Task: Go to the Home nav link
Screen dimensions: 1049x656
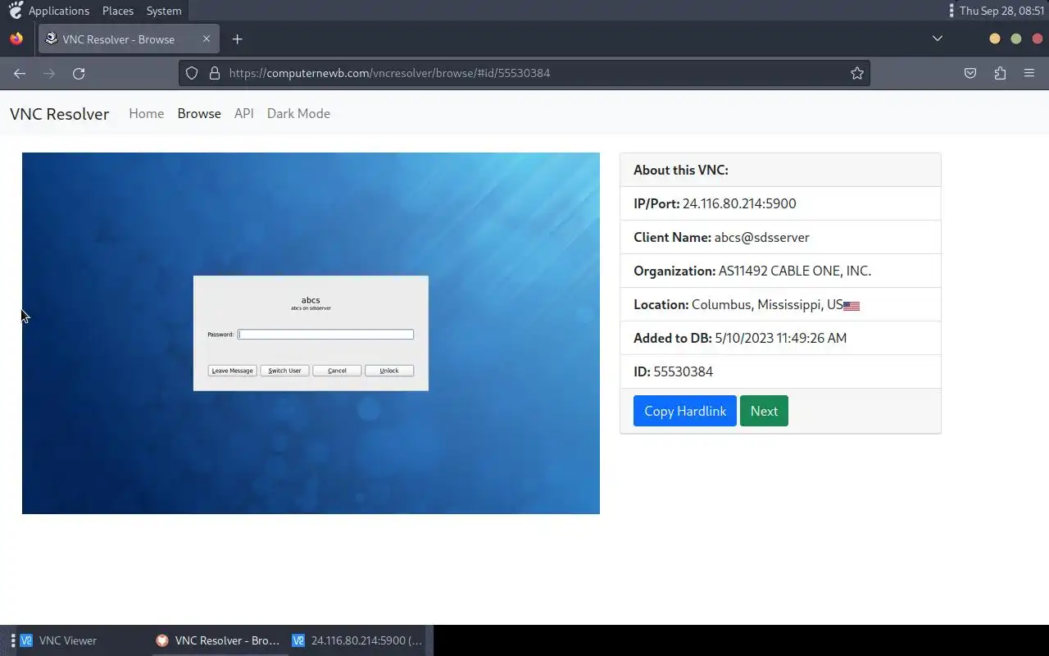Action: (146, 113)
